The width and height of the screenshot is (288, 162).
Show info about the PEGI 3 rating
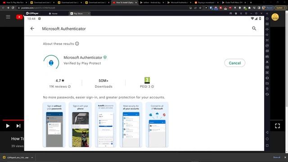153,86
